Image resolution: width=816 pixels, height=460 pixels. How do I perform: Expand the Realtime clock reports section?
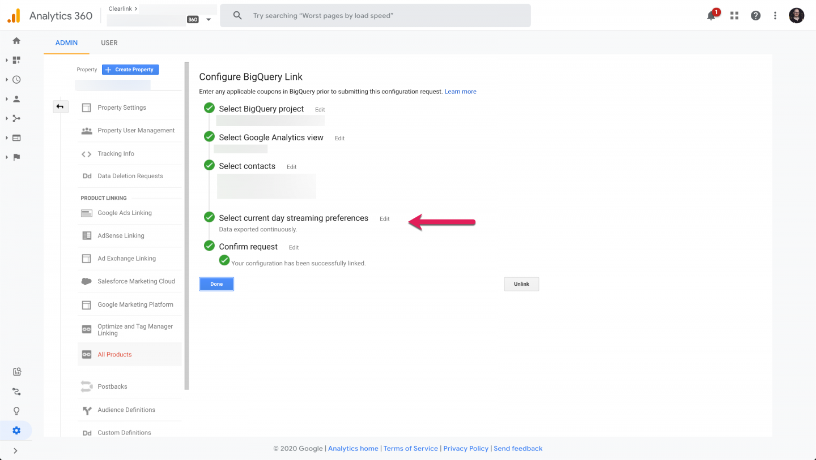coord(16,80)
